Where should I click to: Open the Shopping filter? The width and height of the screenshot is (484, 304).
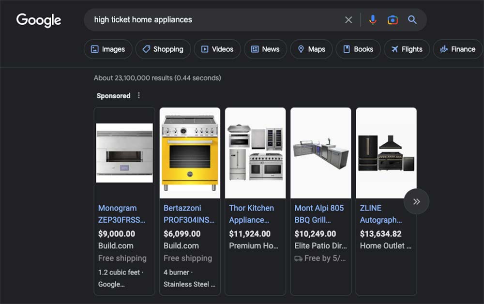click(x=163, y=49)
